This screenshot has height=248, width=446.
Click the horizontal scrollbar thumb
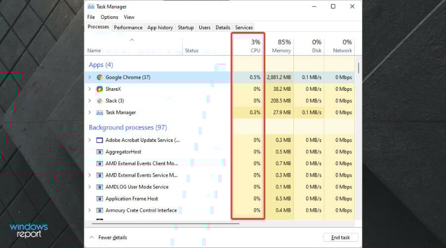pos(165,224)
